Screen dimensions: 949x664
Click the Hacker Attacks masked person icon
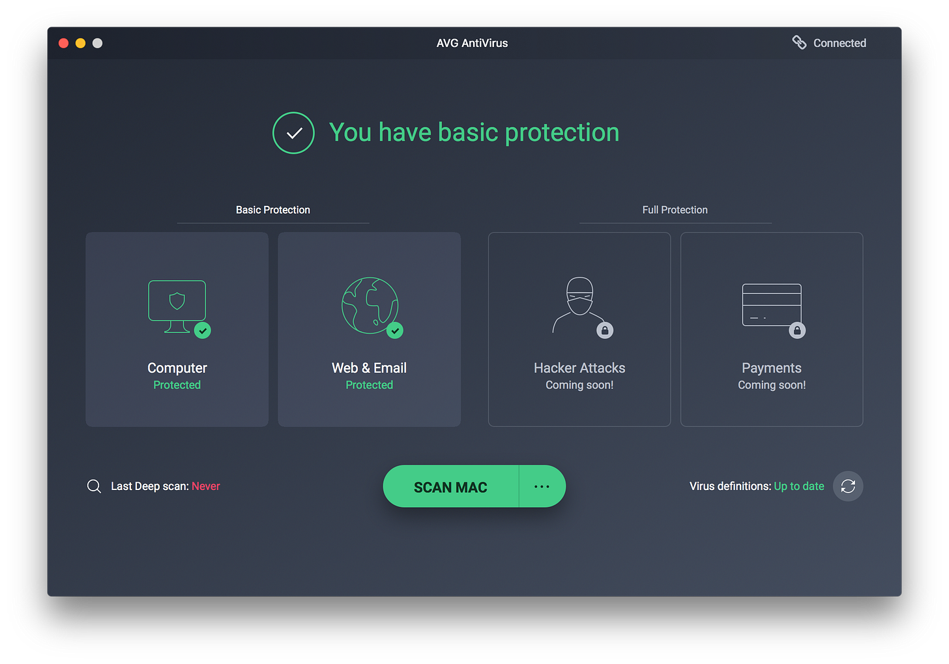point(579,305)
